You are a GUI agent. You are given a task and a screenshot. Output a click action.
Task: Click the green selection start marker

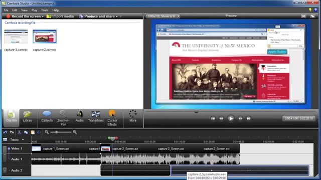109,138
